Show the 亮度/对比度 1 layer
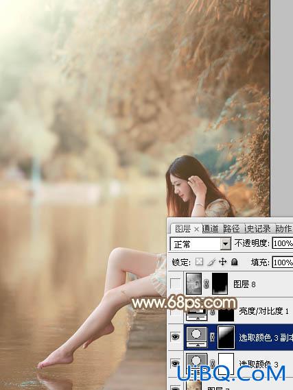The height and width of the screenshot is (390, 293). [175, 312]
